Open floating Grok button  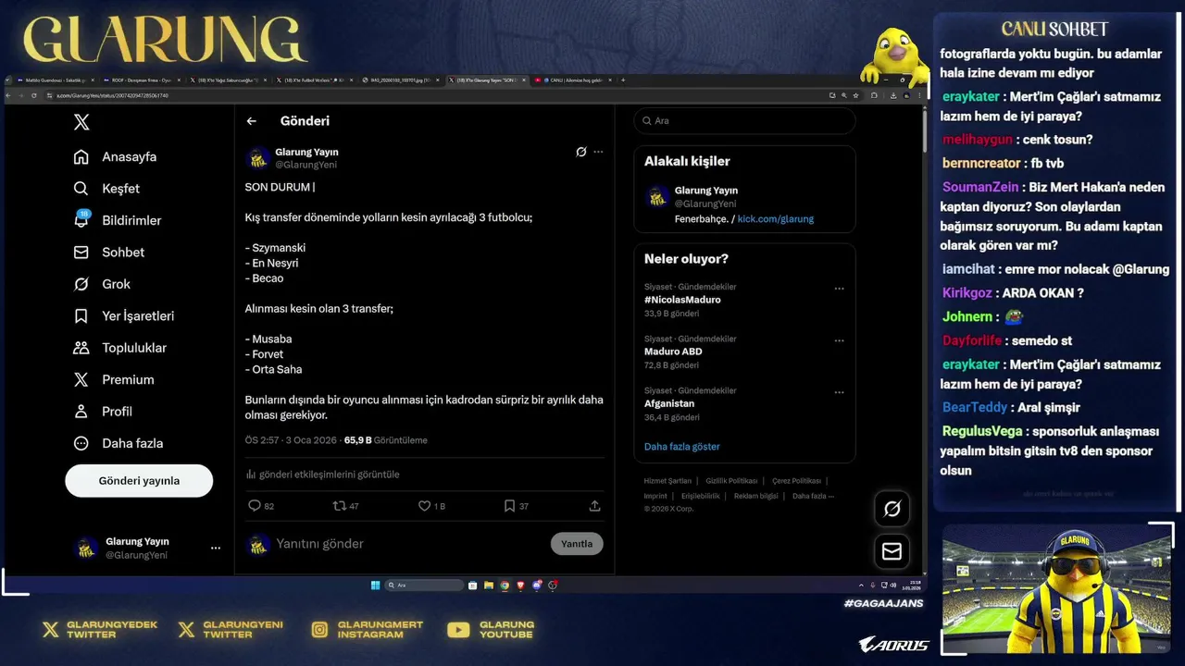pos(892,509)
